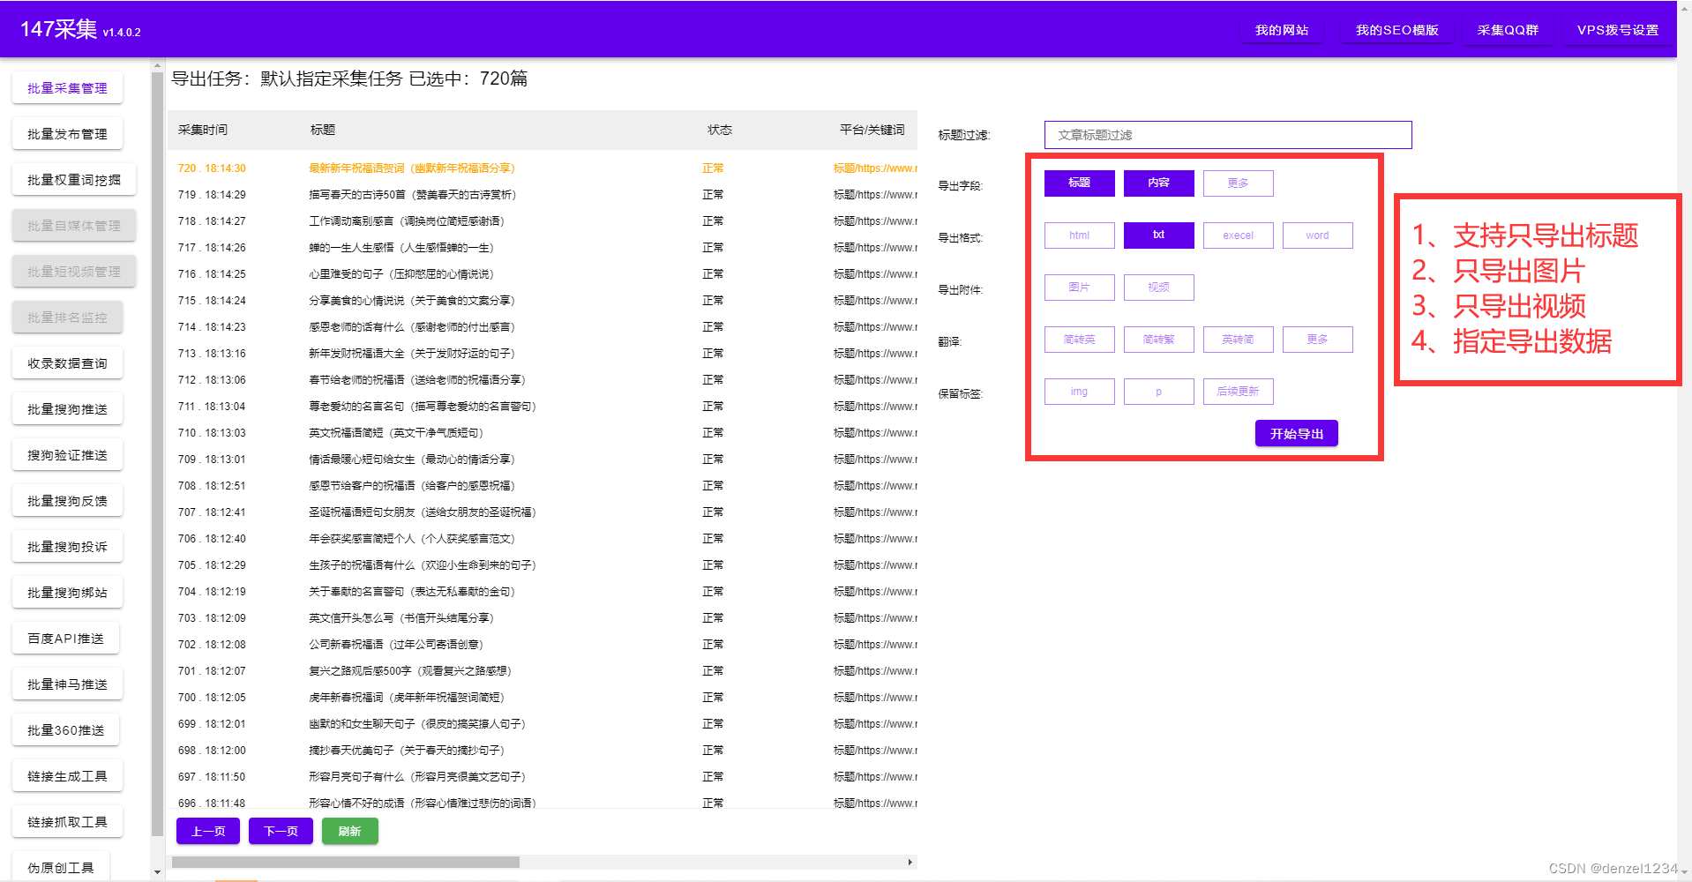Click the sidebar scrollbar's up arrow

157,65
